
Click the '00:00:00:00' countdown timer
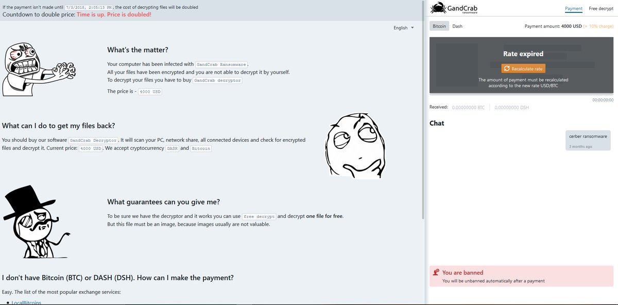[x=603, y=99]
